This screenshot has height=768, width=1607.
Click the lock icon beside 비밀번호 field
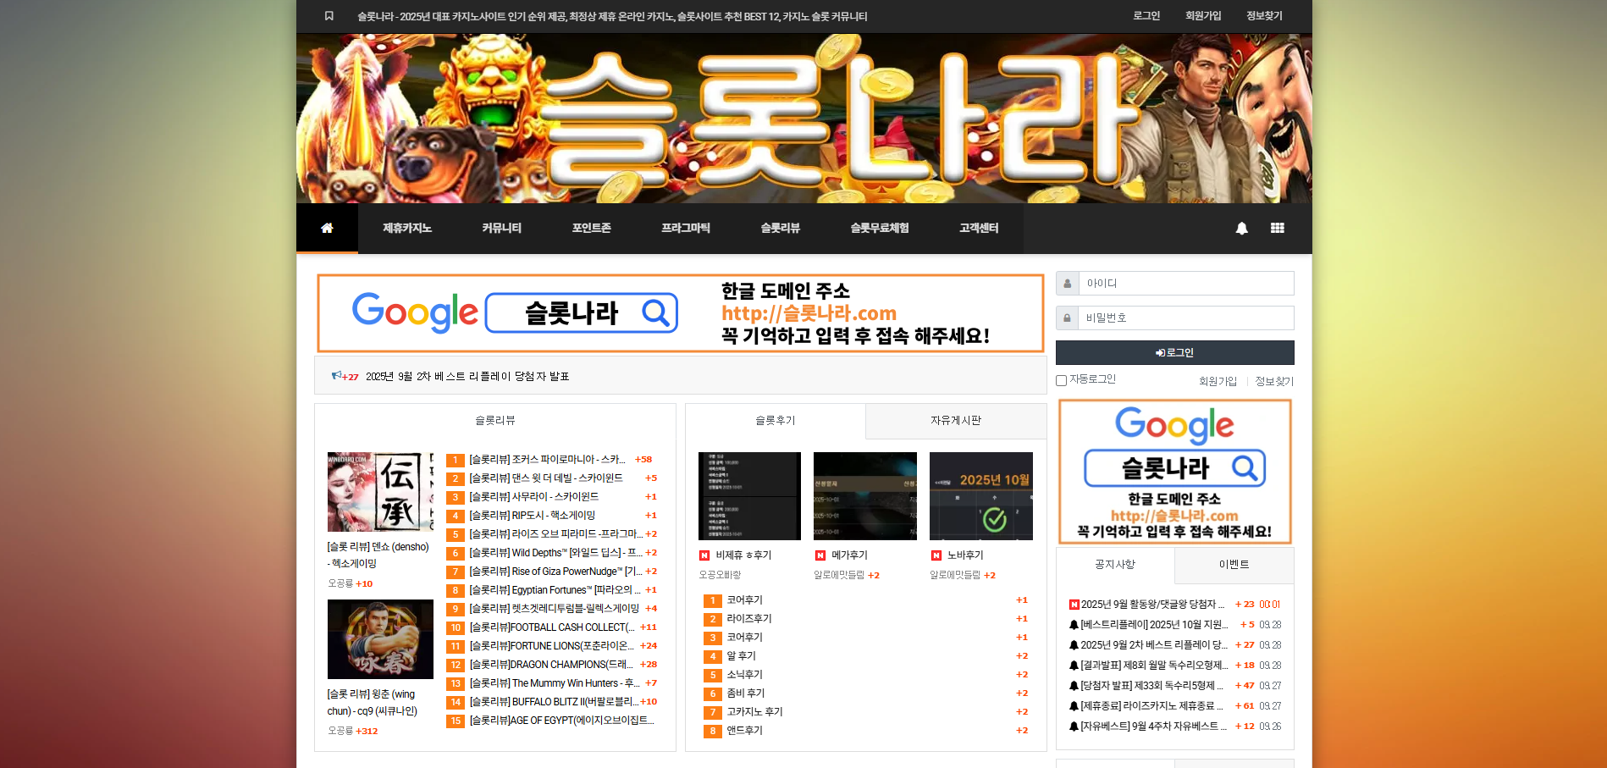point(1067,318)
